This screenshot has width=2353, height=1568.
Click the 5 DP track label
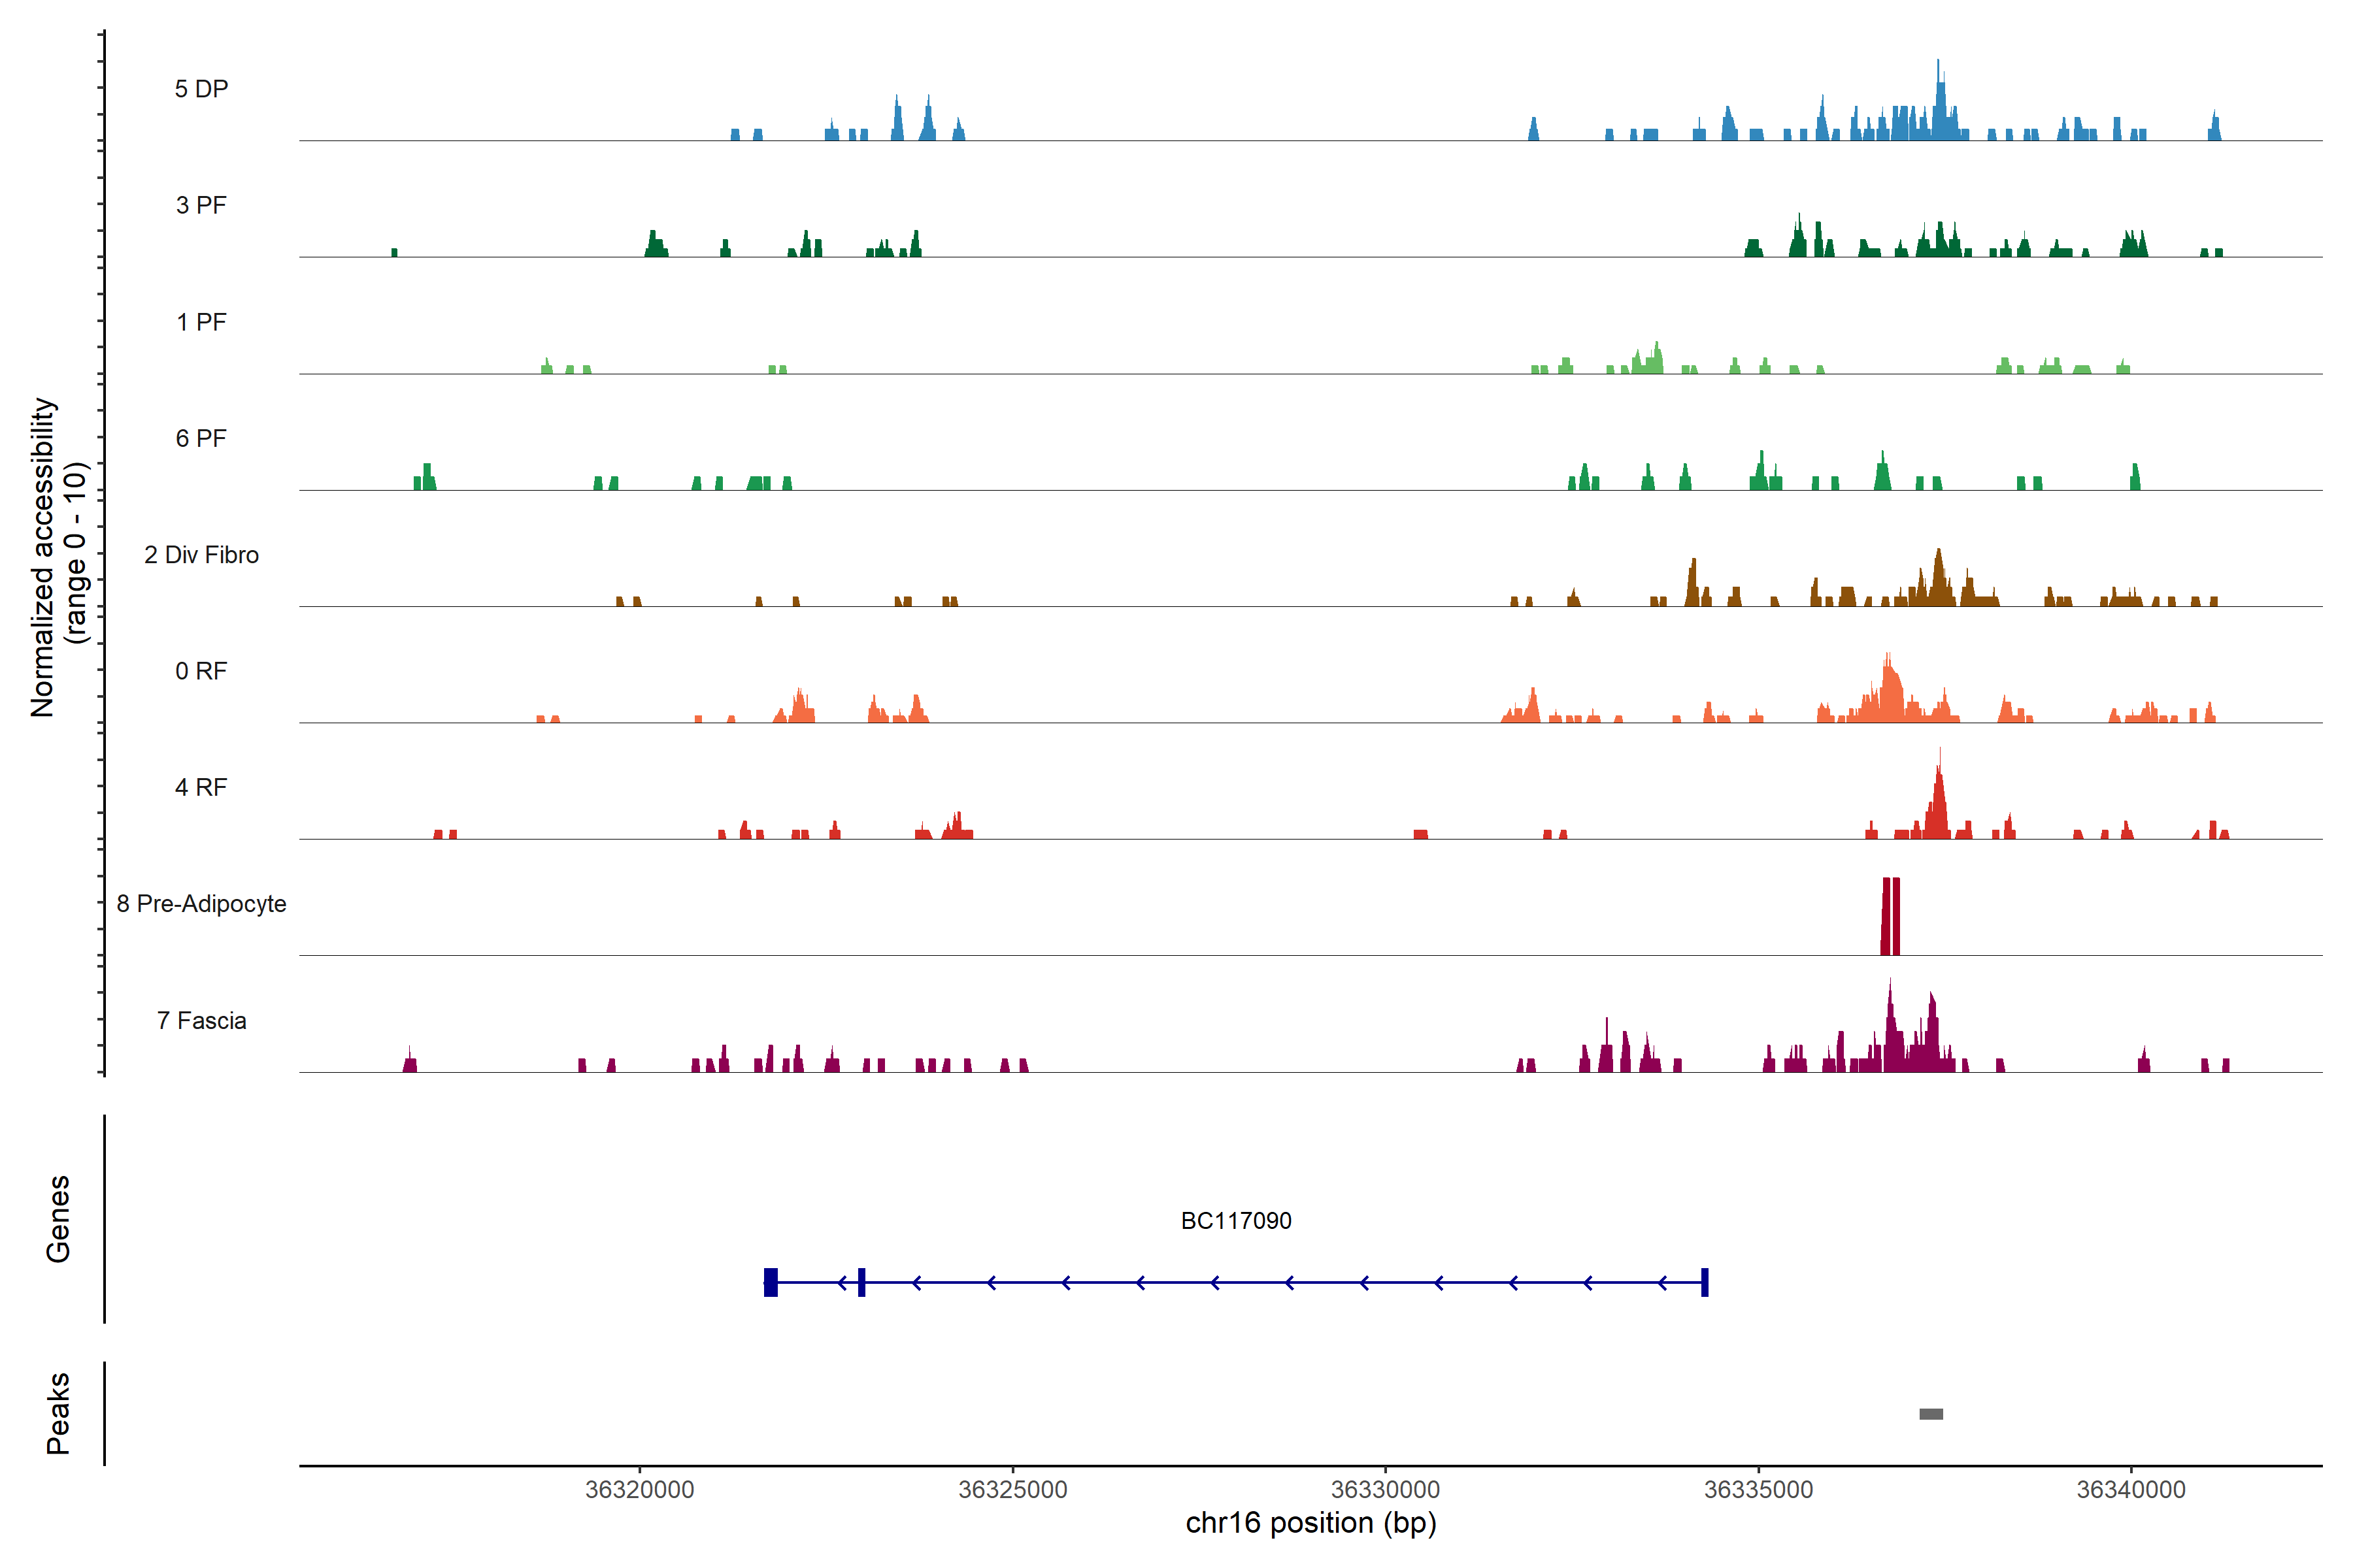click(201, 89)
